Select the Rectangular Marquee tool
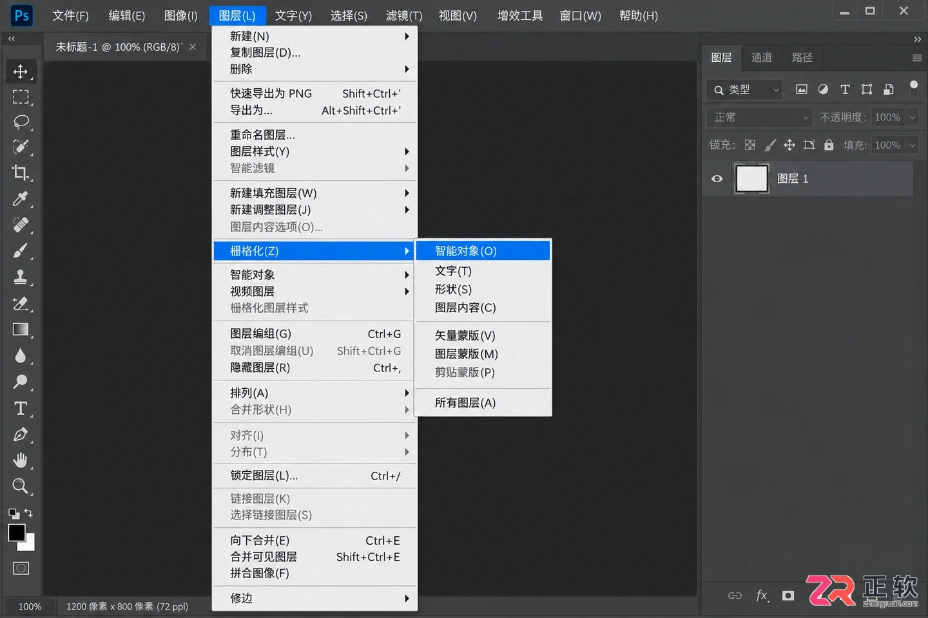 (x=21, y=97)
